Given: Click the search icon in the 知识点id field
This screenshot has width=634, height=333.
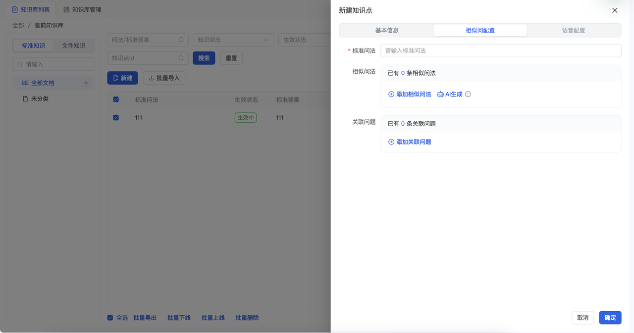Looking at the screenshot, I should [x=181, y=58].
